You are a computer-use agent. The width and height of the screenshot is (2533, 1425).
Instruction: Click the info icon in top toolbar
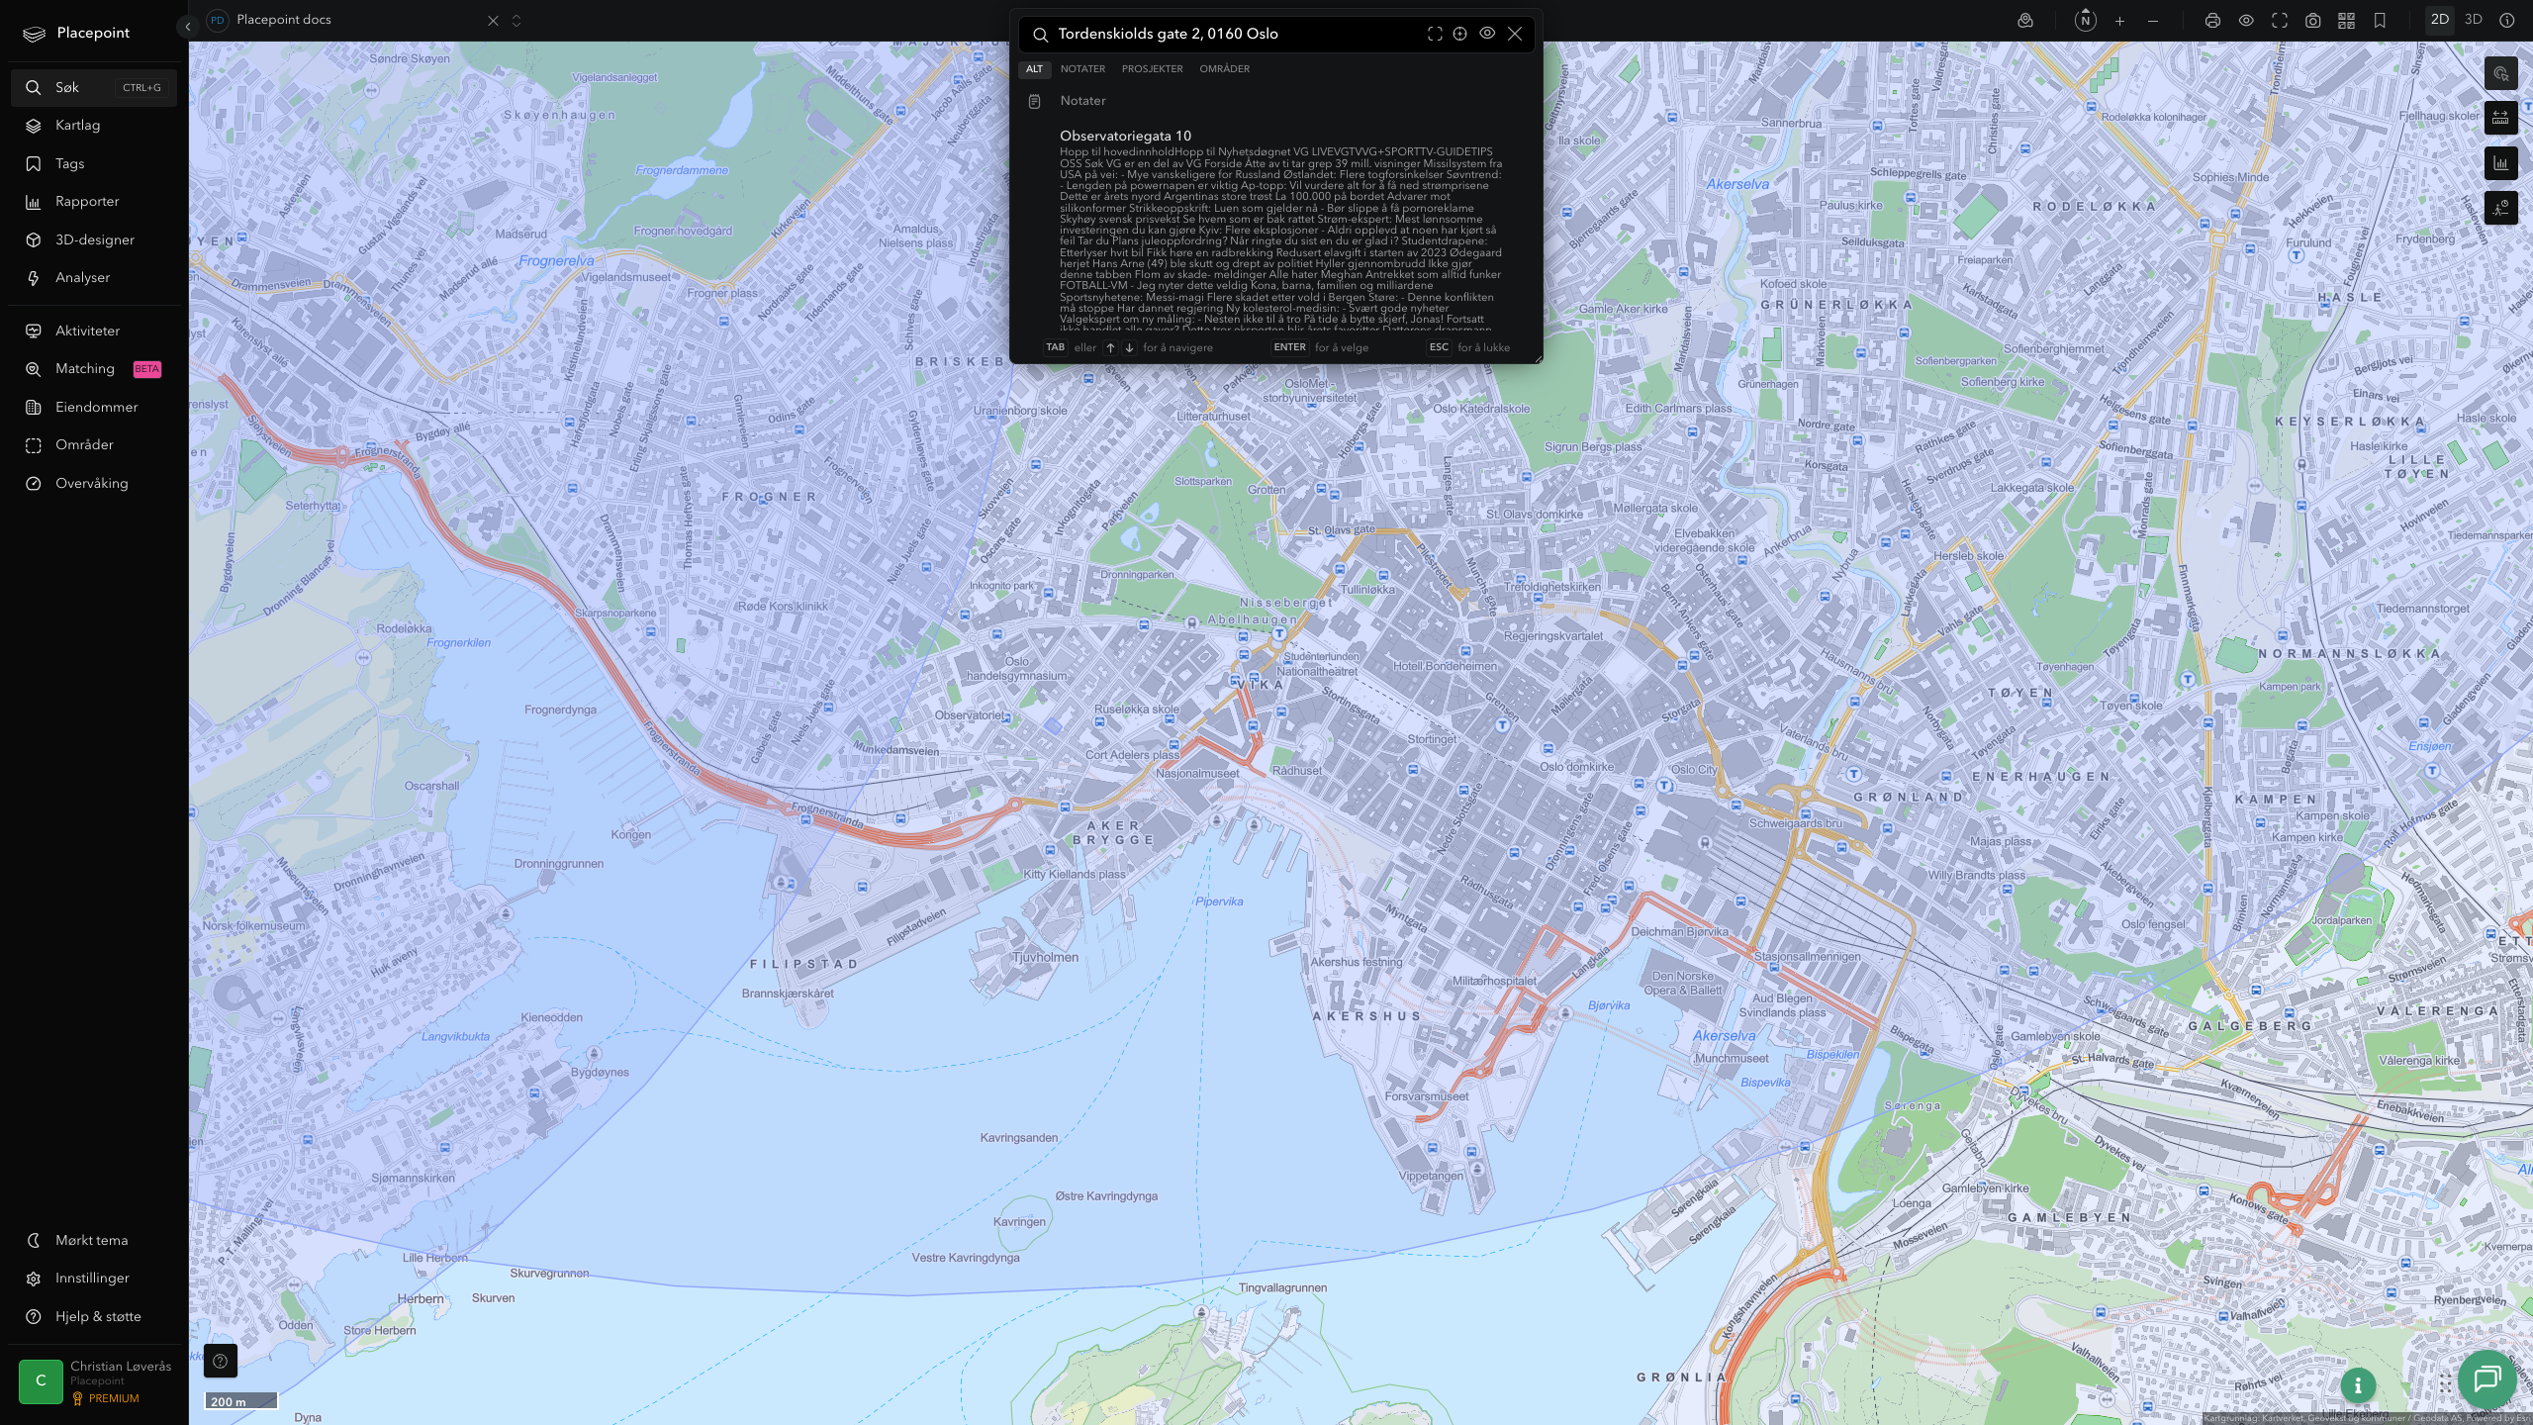point(2507,21)
